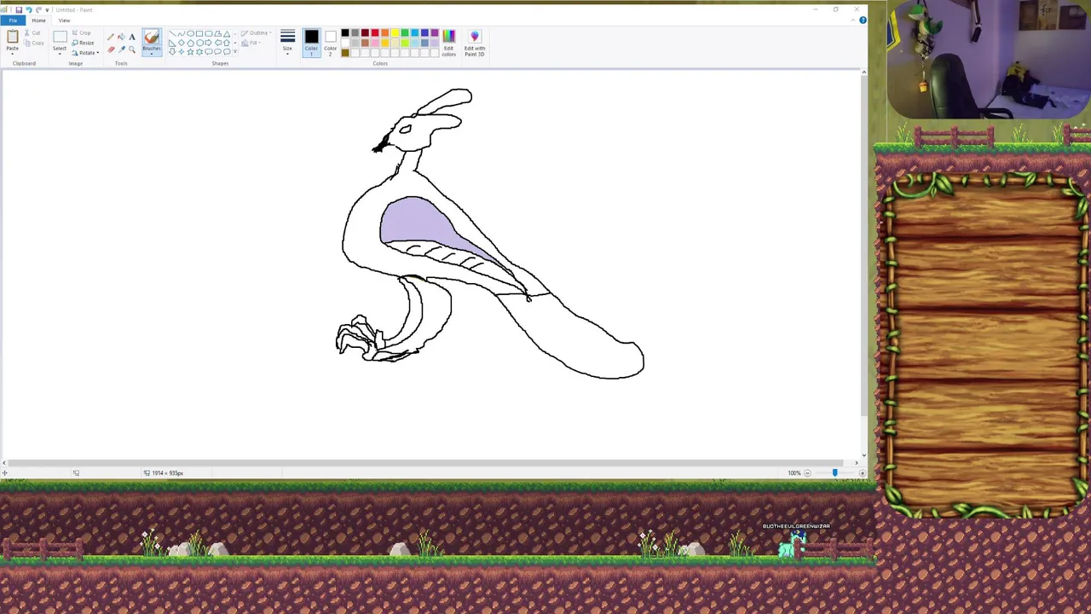The height and width of the screenshot is (614, 1091).
Task: Click the Redo arrow in title bar
Action: click(38, 10)
